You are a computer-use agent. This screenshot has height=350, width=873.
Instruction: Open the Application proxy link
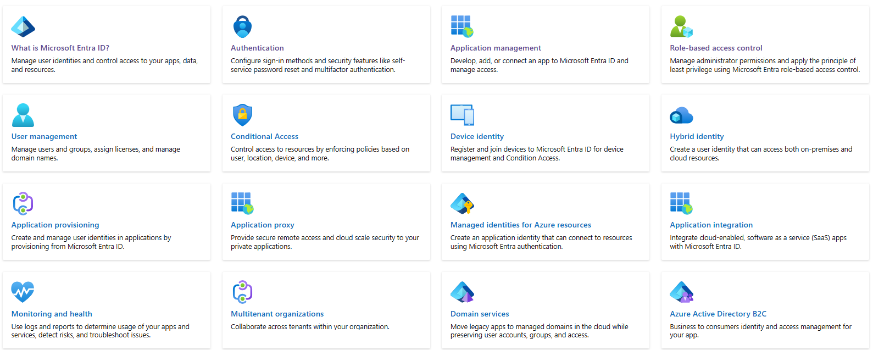(263, 225)
